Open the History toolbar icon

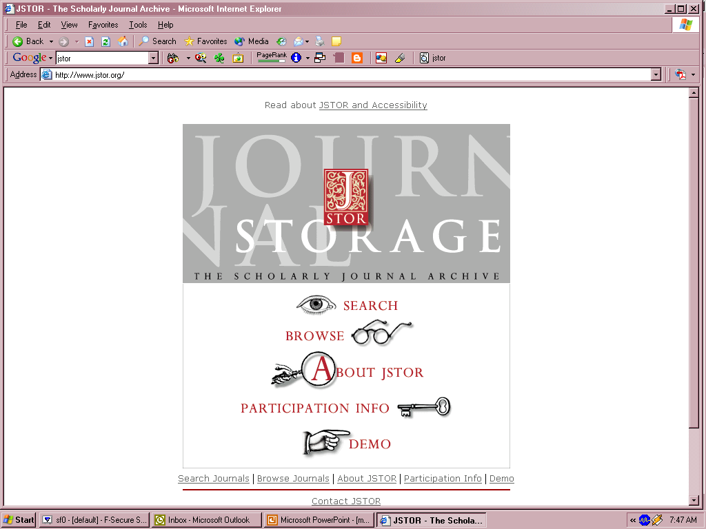point(281,41)
